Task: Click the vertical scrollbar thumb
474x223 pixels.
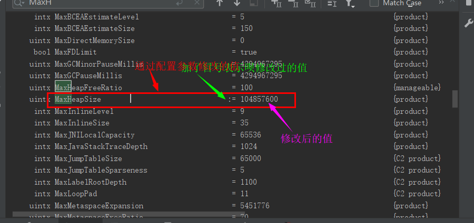Action: 455,99
